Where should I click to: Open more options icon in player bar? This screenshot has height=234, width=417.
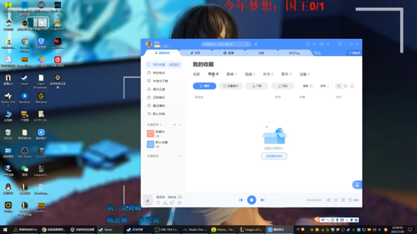point(179,203)
